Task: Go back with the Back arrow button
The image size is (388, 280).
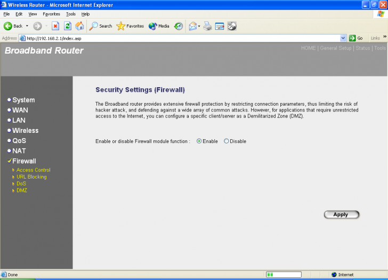Action: [13, 26]
